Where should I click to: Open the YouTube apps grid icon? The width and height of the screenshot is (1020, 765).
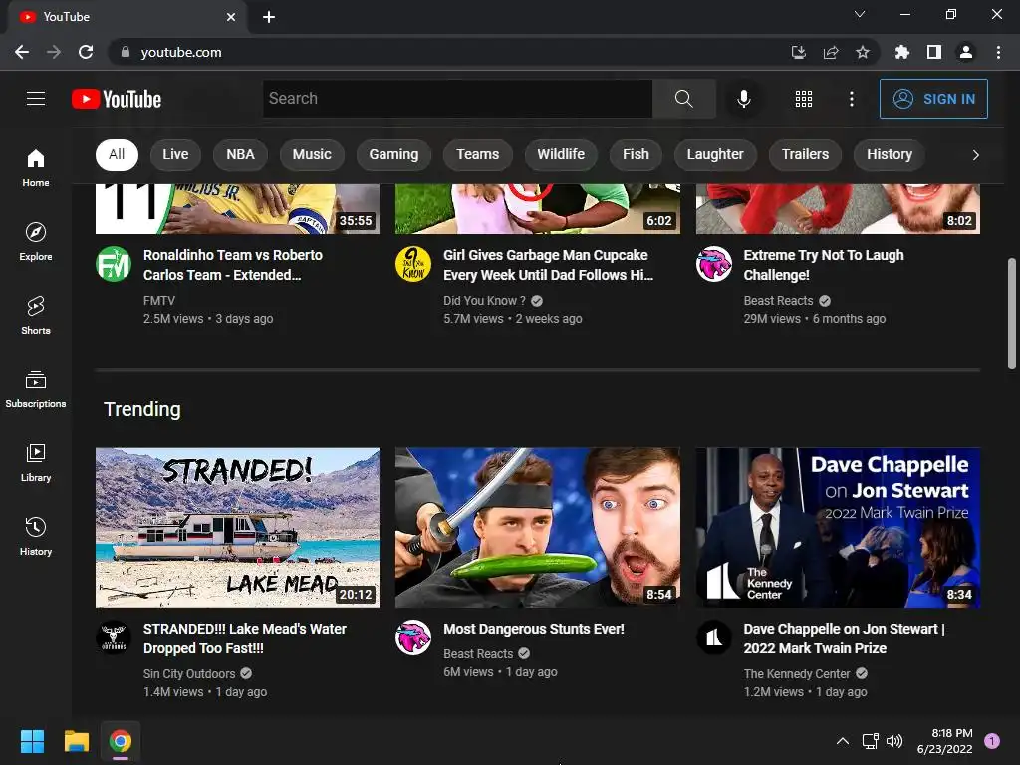coord(804,99)
